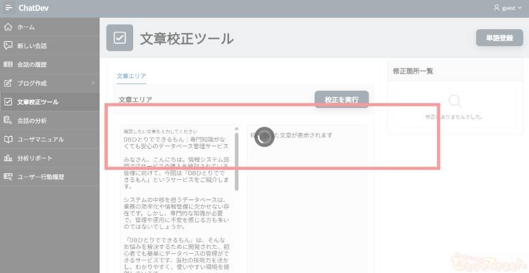This screenshot has height=273, width=529.
Task: Click the user activity history icon
Action: 8,177
